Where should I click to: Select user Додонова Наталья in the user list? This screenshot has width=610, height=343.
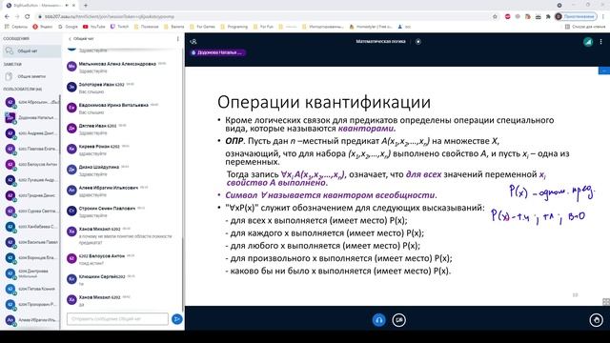click(30, 117)
